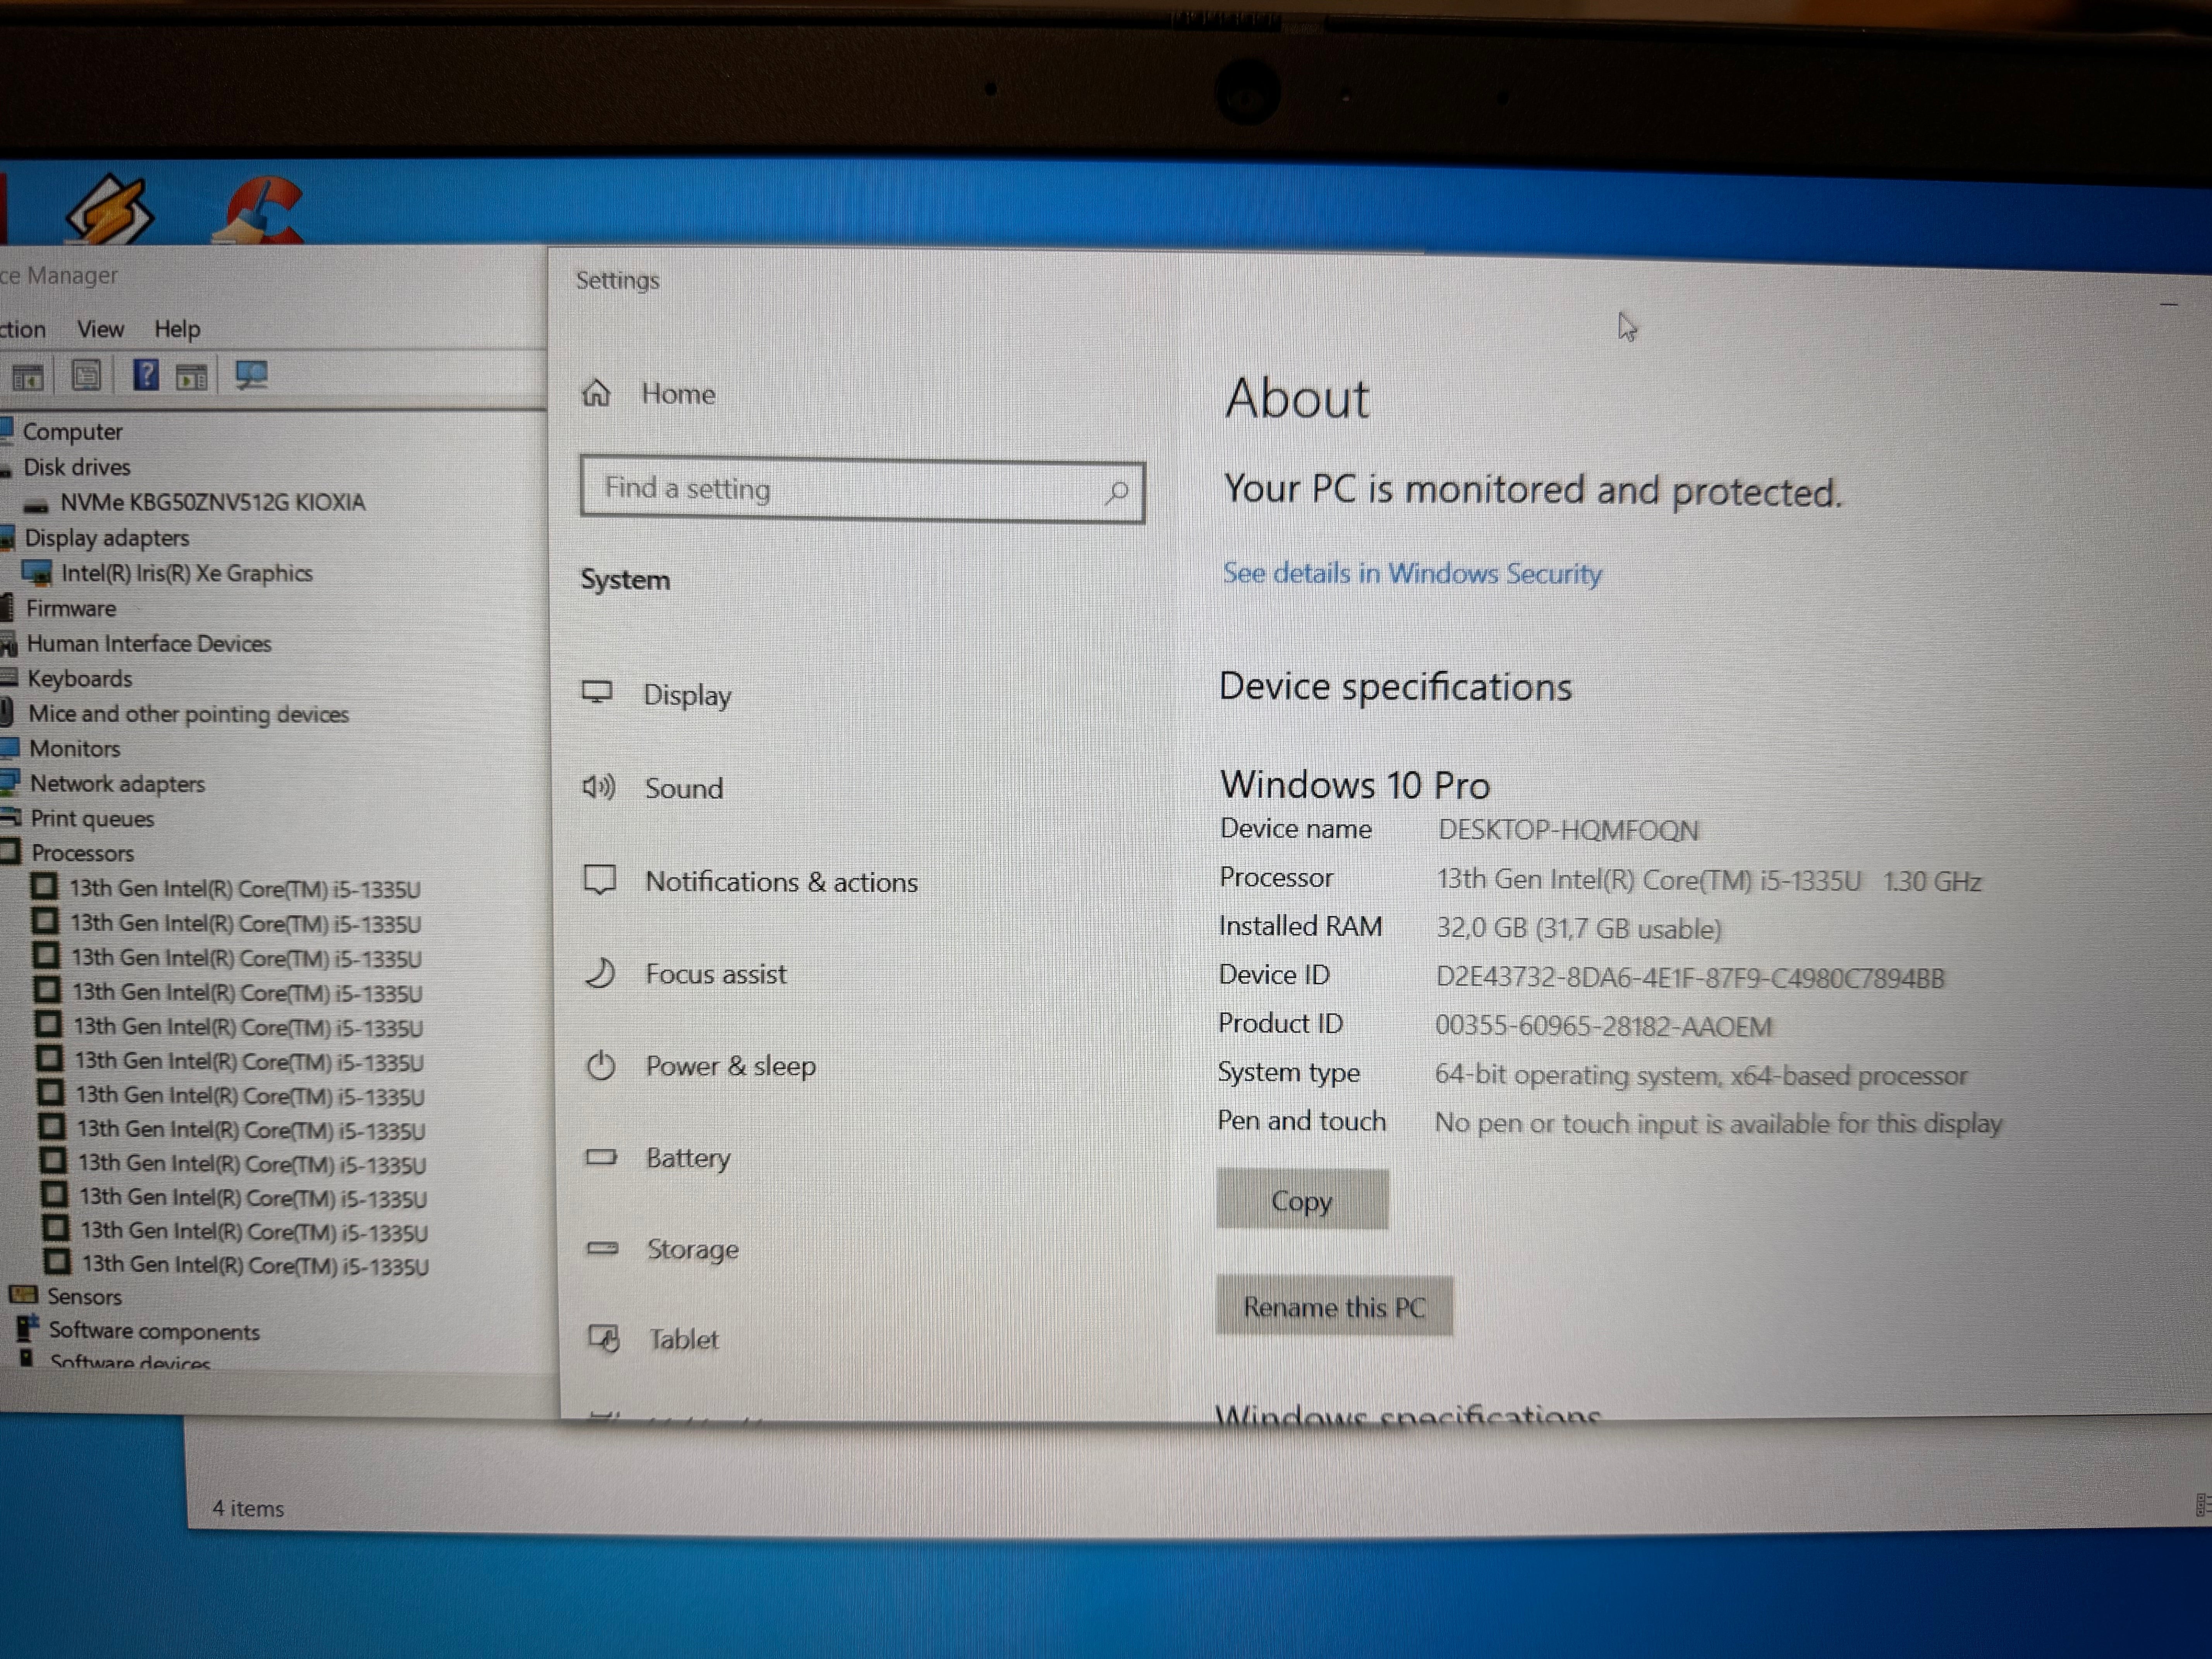Image resolution: width=2212 pixels, height=1659 pixels.
Task: Select the last i5-1335U processor entry
Action: pyautogui.click(x=255, y=1265)
